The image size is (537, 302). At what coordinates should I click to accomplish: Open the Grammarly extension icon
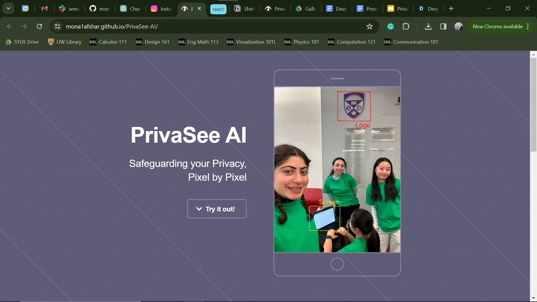390,27
